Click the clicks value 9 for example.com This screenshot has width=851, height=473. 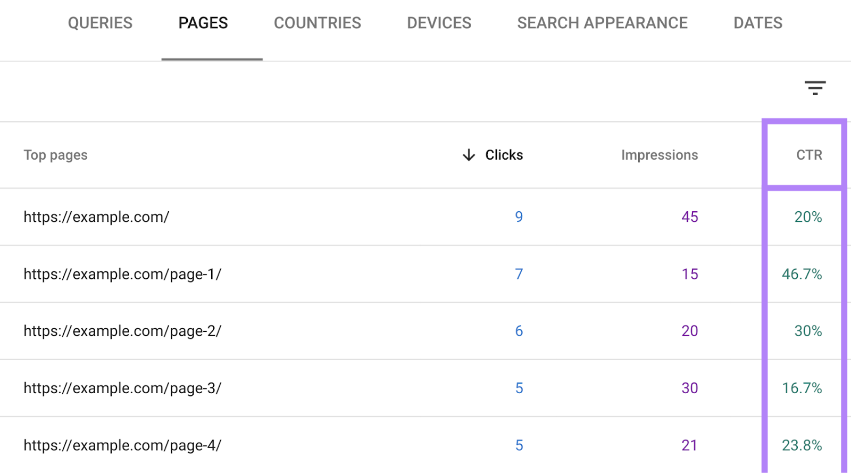[x=519, y=217]
